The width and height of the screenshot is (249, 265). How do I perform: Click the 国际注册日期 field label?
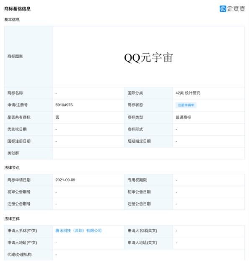(19, 141)
